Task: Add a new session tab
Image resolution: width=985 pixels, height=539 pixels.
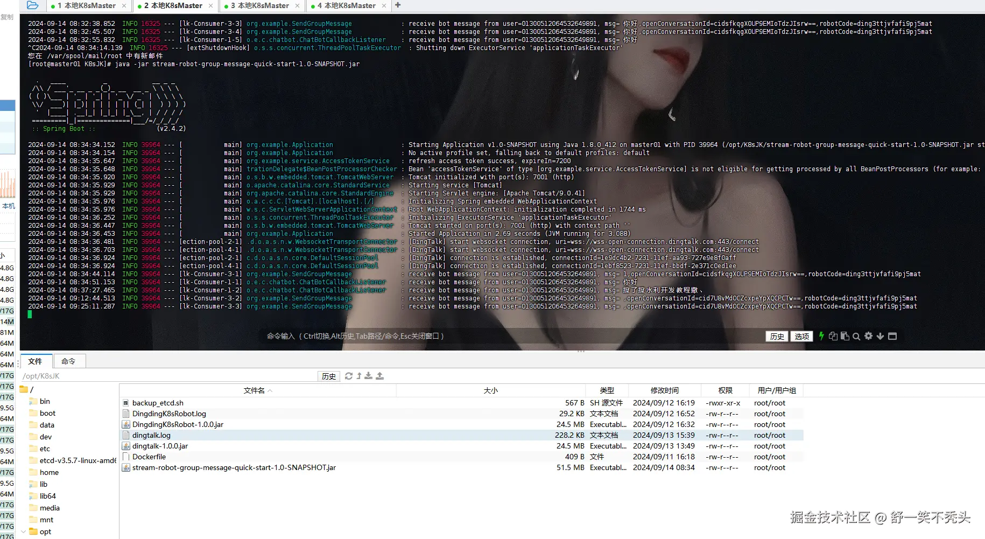Action: click(398, 5)
